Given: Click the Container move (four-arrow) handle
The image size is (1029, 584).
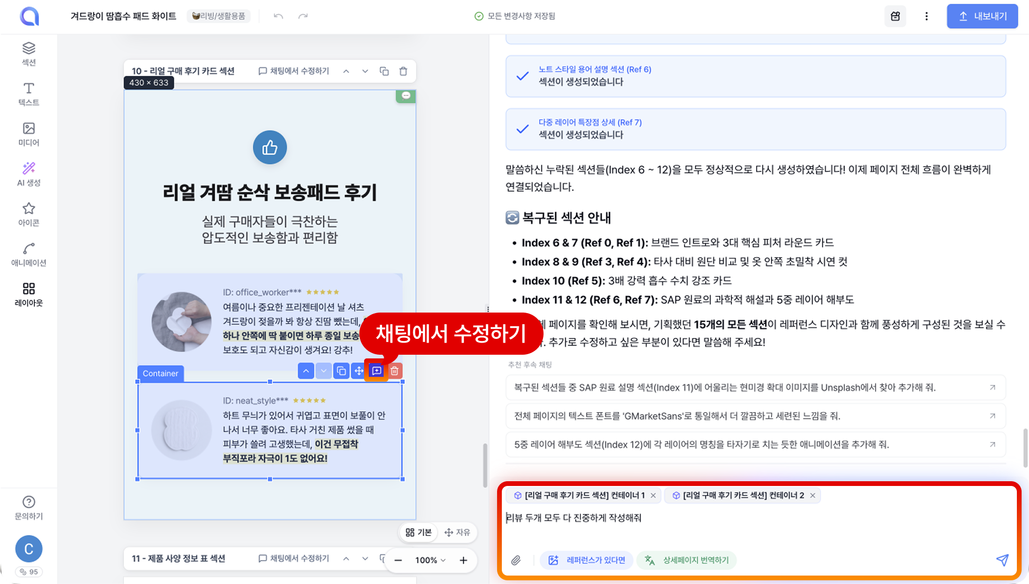Looking at the screenshot, I should point(359,371).
